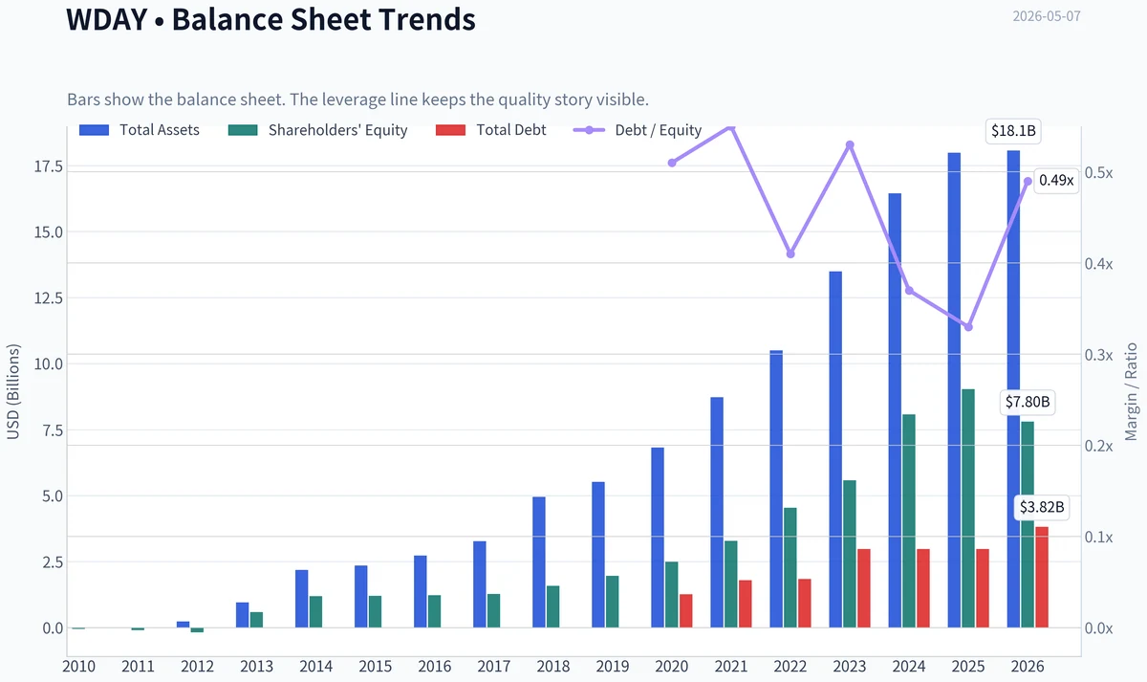The width and height of the screenshot is (1147, 682).
Task: Click the $7.80B data label
Action: tap(1027, 402)
